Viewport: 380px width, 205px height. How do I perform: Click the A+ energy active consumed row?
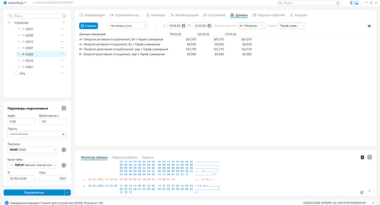[165, 39]
